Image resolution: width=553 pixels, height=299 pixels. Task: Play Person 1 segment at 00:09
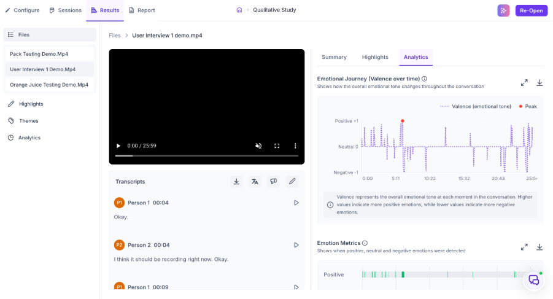coord(296,287)
